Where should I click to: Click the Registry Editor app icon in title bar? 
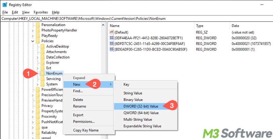(5, 5)
